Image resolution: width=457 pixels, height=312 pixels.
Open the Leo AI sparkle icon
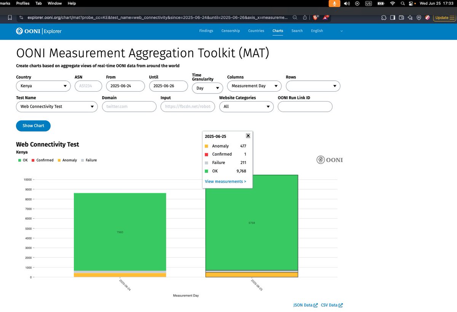point(410,18)
